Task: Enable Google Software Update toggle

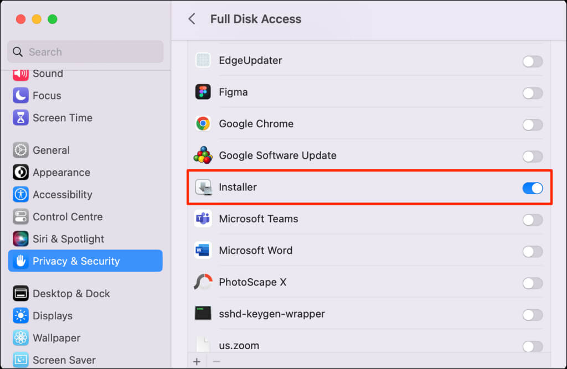Action: (x=532, y=157)
